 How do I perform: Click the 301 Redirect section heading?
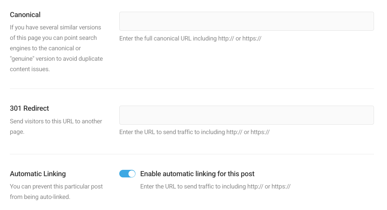coord(29,108)
